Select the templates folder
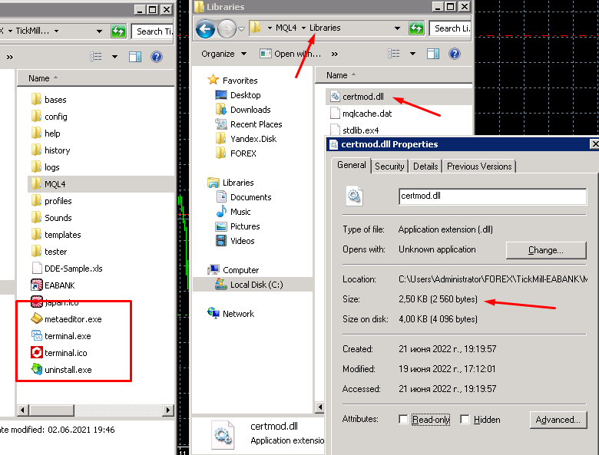The image size is (599, 455). [x=56, y=235]
